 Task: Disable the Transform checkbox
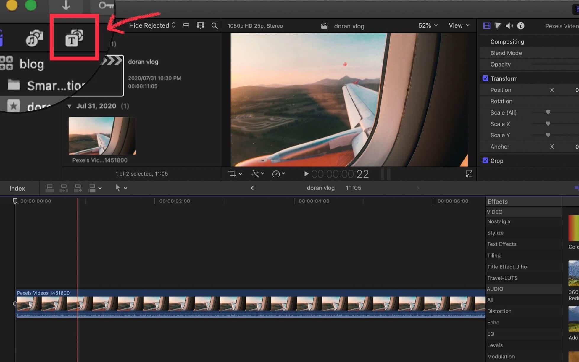click(485, 78)
